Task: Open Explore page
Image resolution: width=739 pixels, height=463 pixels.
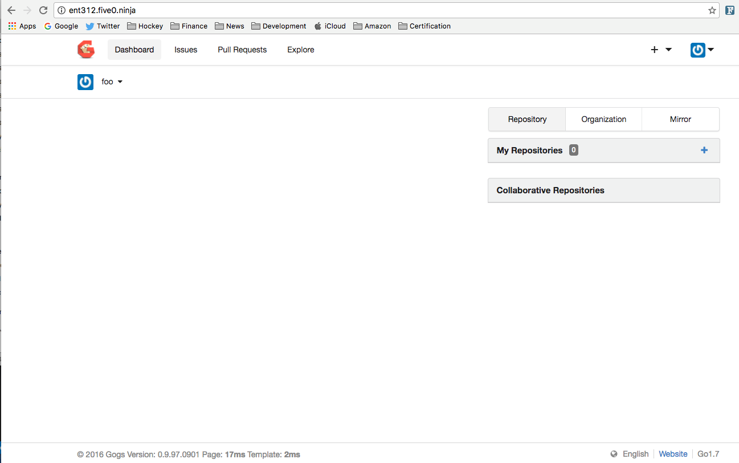Action: [301, 50]
